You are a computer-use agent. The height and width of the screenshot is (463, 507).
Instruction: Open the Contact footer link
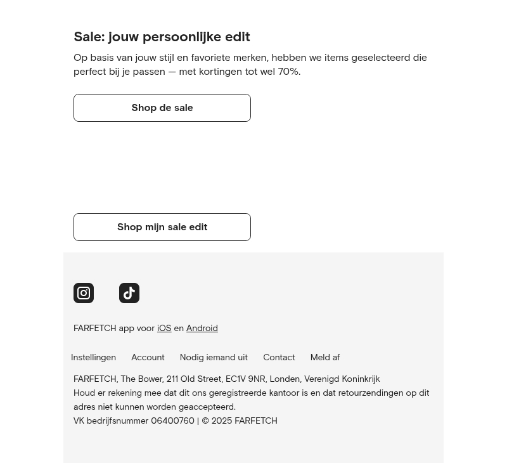coord(279,357)
